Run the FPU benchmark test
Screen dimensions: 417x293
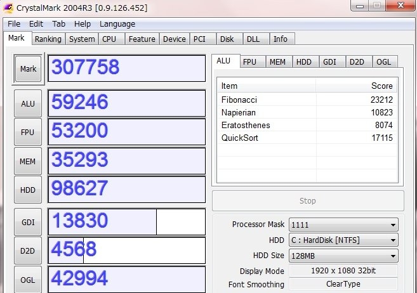(x=28, y=133)
